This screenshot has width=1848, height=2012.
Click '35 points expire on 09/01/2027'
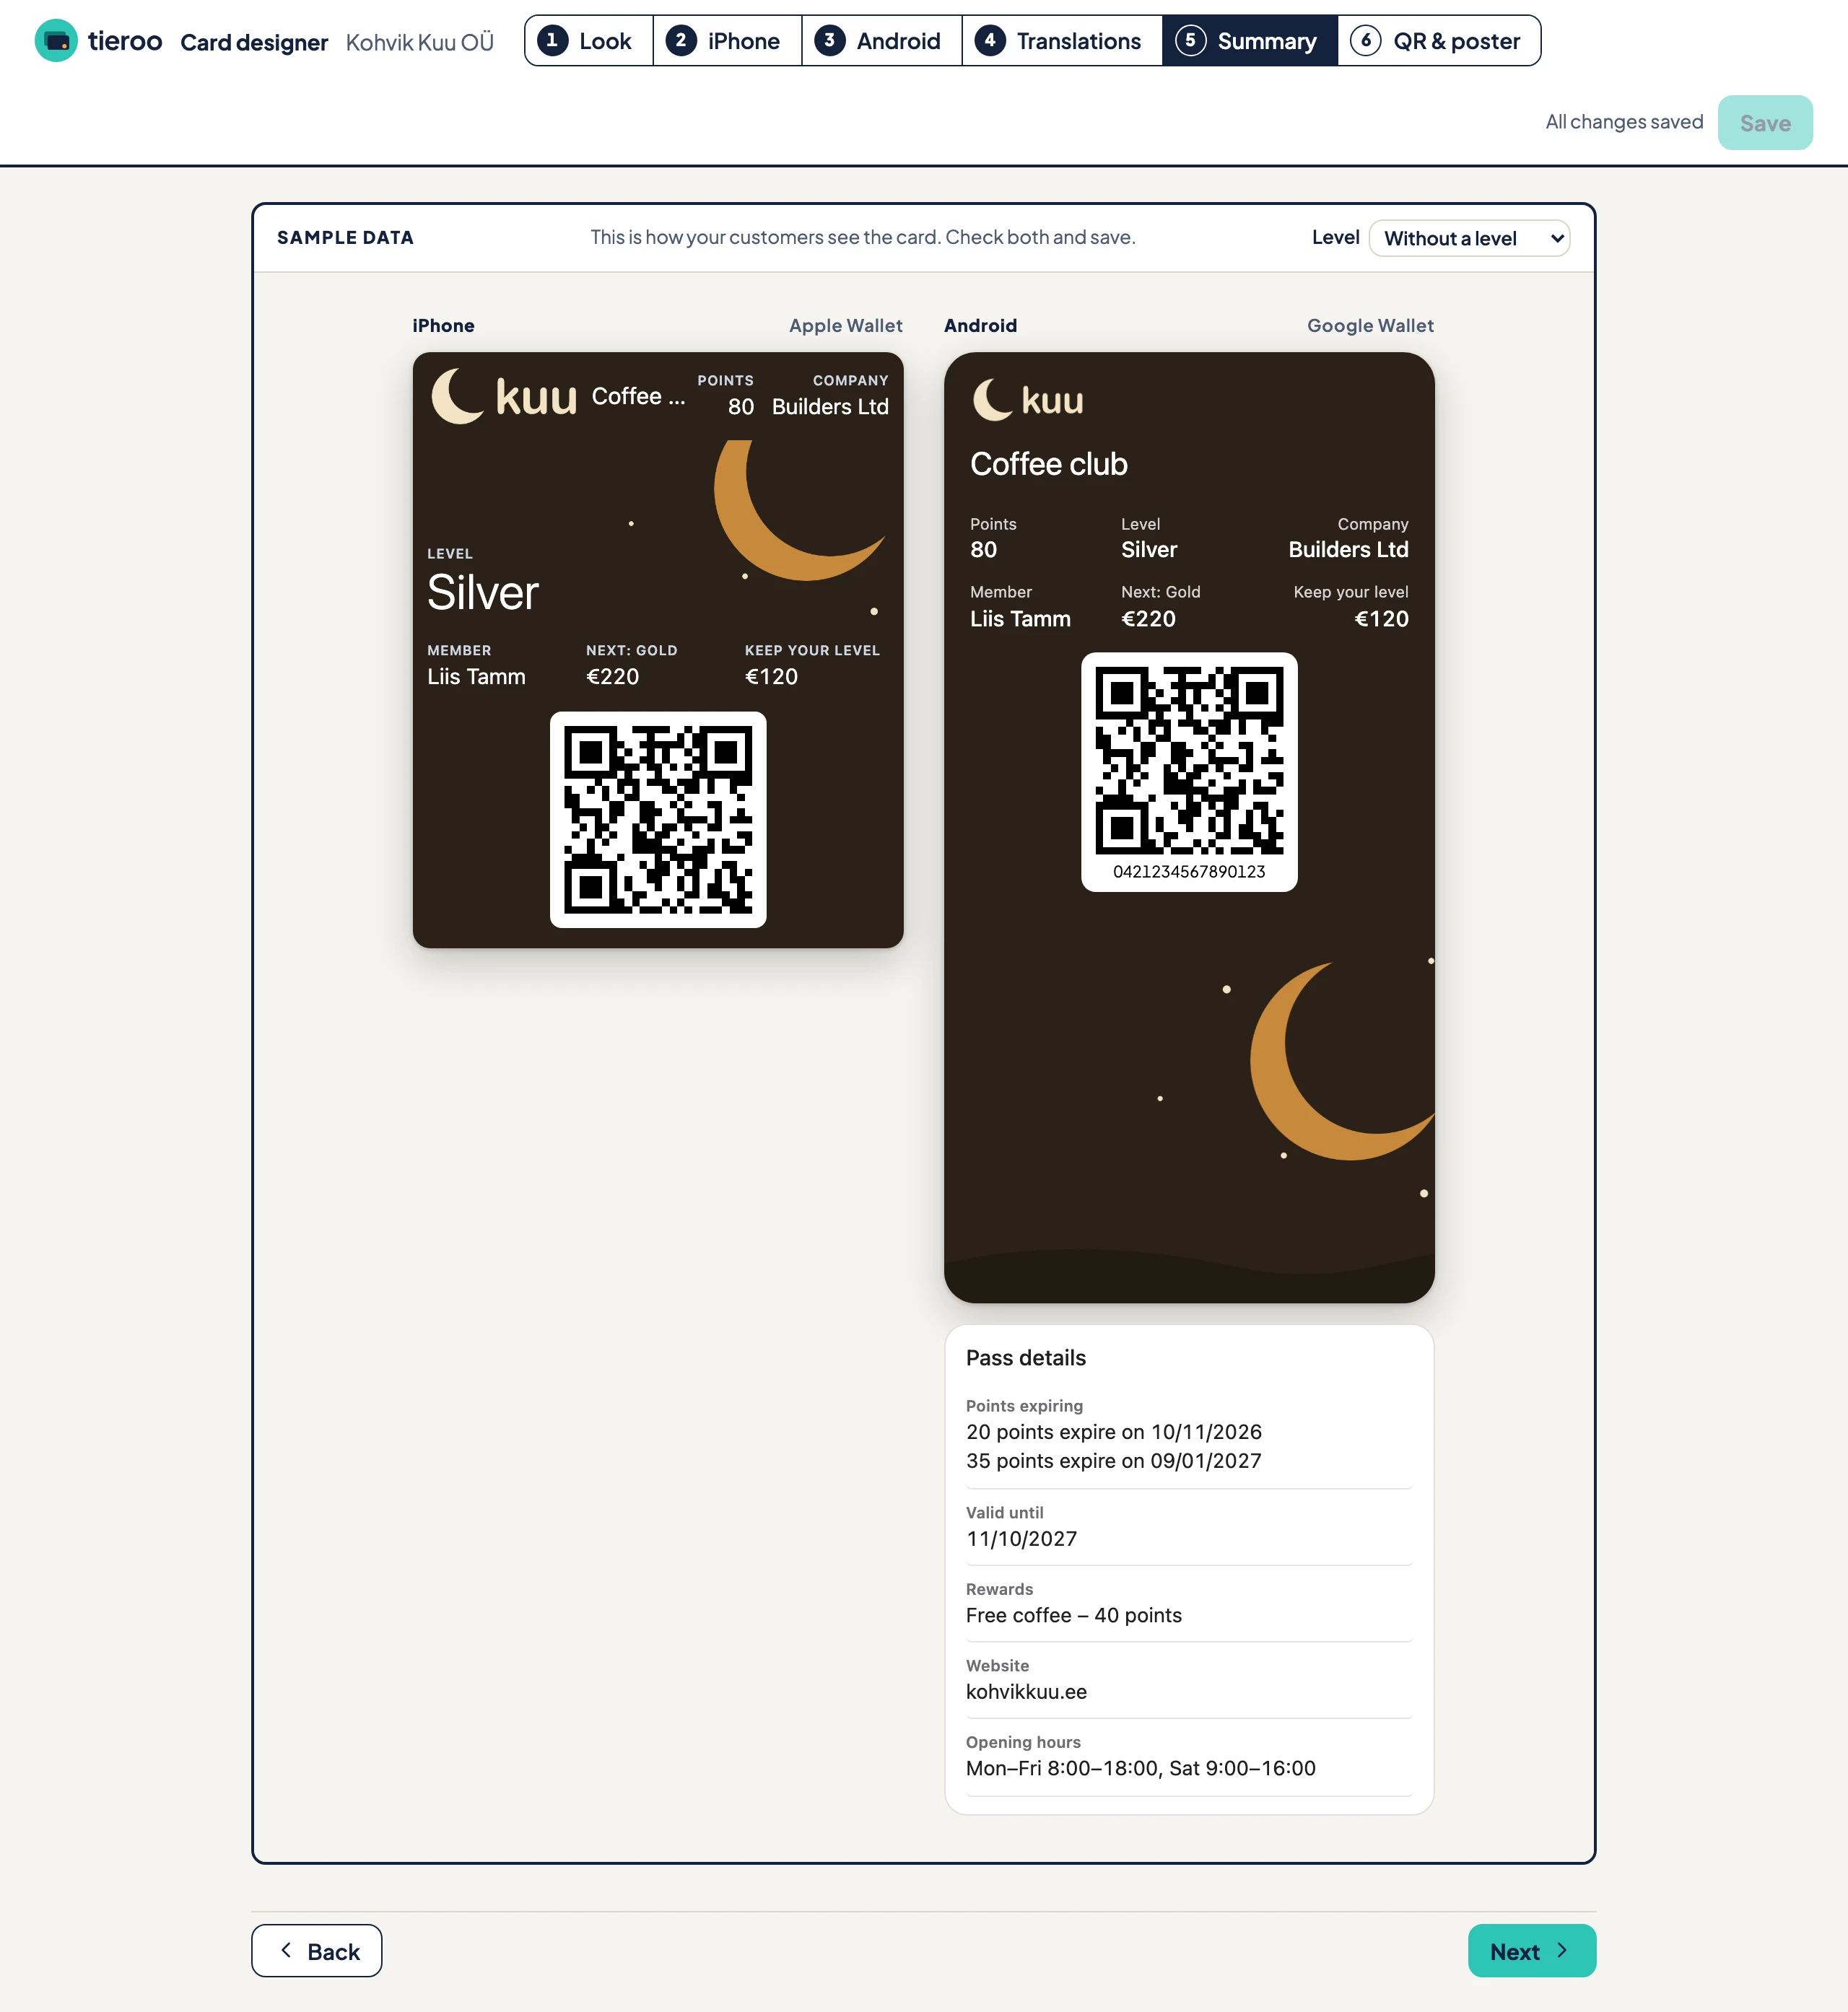[x=1113, y=1460]
